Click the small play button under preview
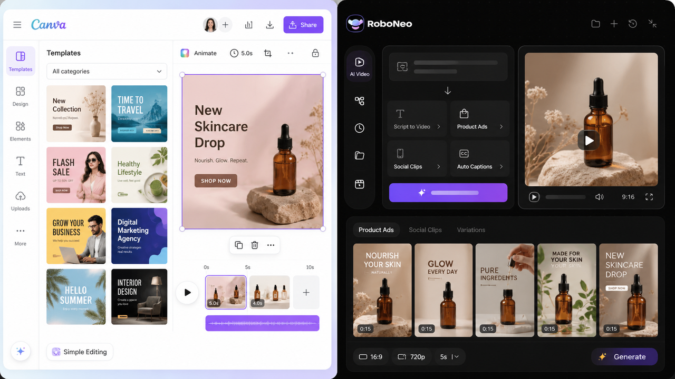 (x=534, y=197)
